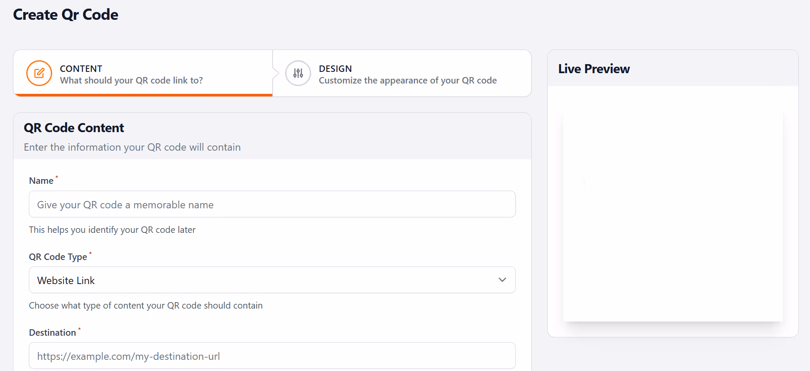Click the helper text under the Name field
The image size is (810, 371).
(x=112, y=229)
